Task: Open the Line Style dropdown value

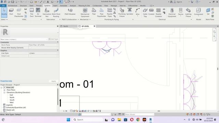Action: [x=43, y=53]
